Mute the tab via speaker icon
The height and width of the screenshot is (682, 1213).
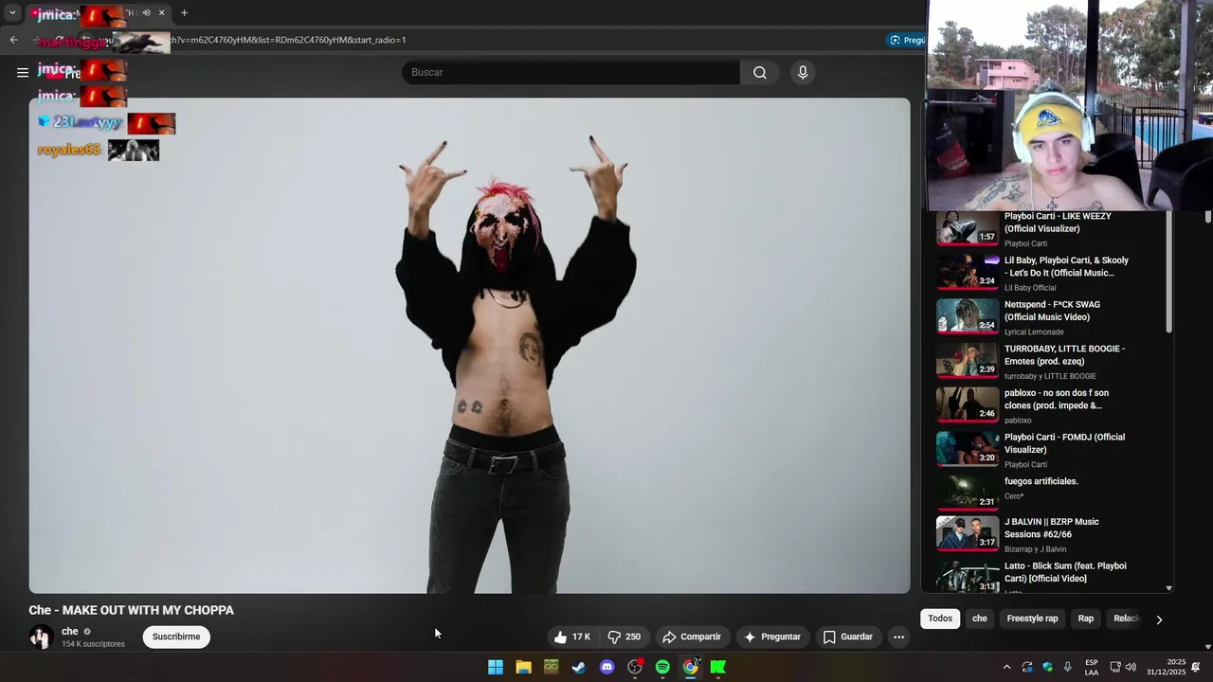pyautogui.click(x=146, y=13)
